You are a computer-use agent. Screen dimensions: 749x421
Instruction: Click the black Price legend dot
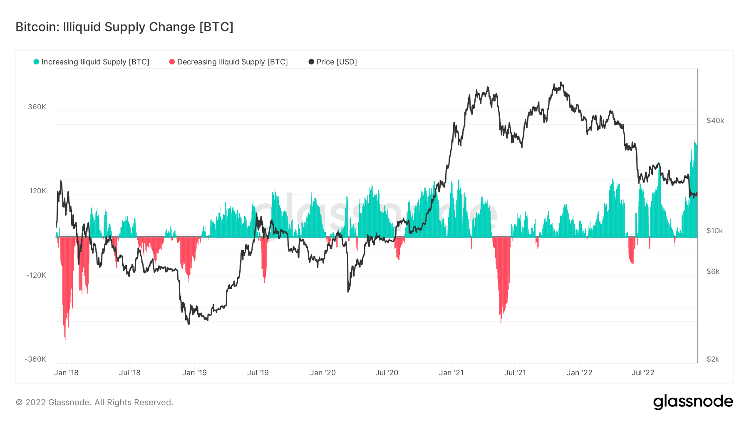311,62
